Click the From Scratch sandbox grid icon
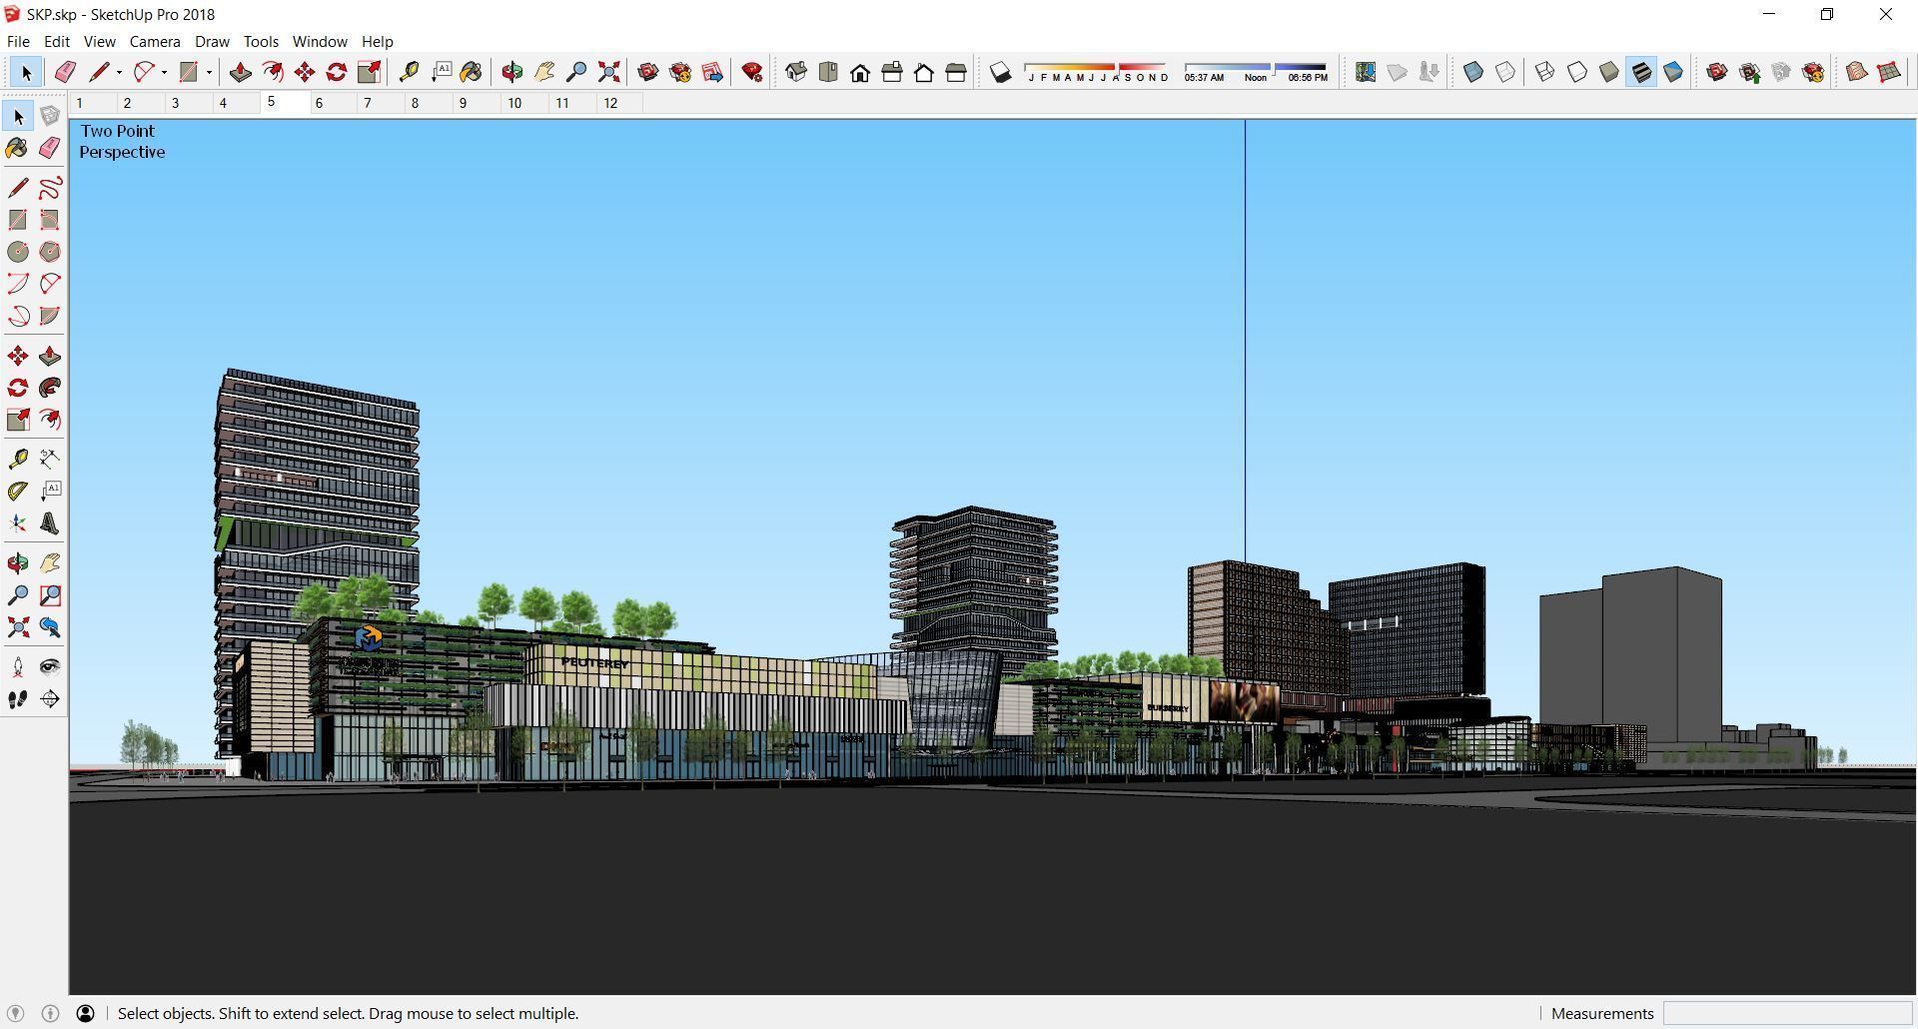This screenshot has width=1918, height=1029. [x=1889, y=72]
